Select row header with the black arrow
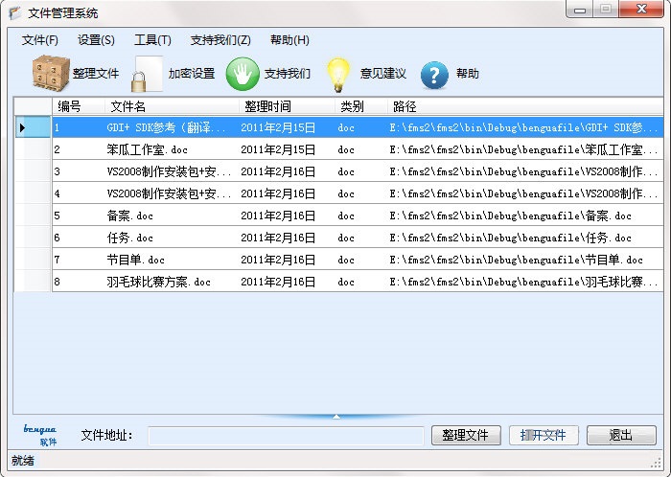Viewport: 671px width, 477px height. point(33,127)
